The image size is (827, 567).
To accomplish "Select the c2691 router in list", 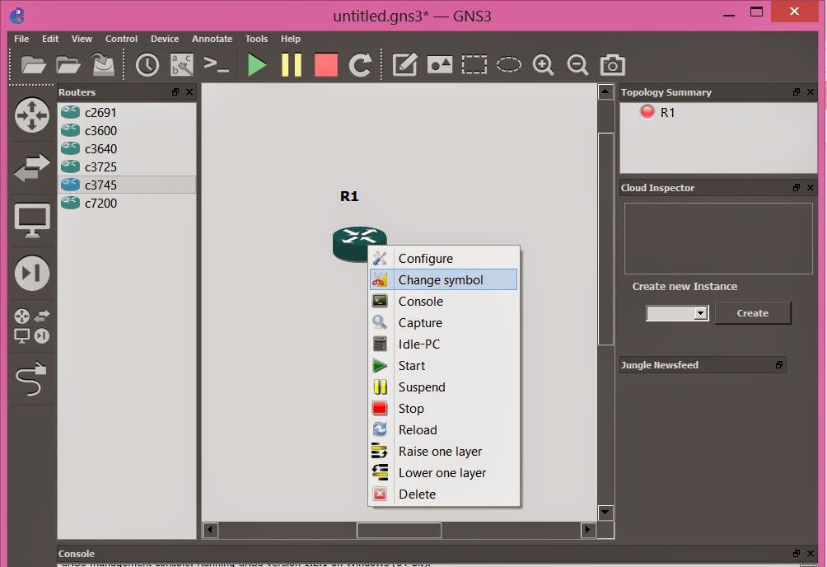I will (x=127, y=112).
